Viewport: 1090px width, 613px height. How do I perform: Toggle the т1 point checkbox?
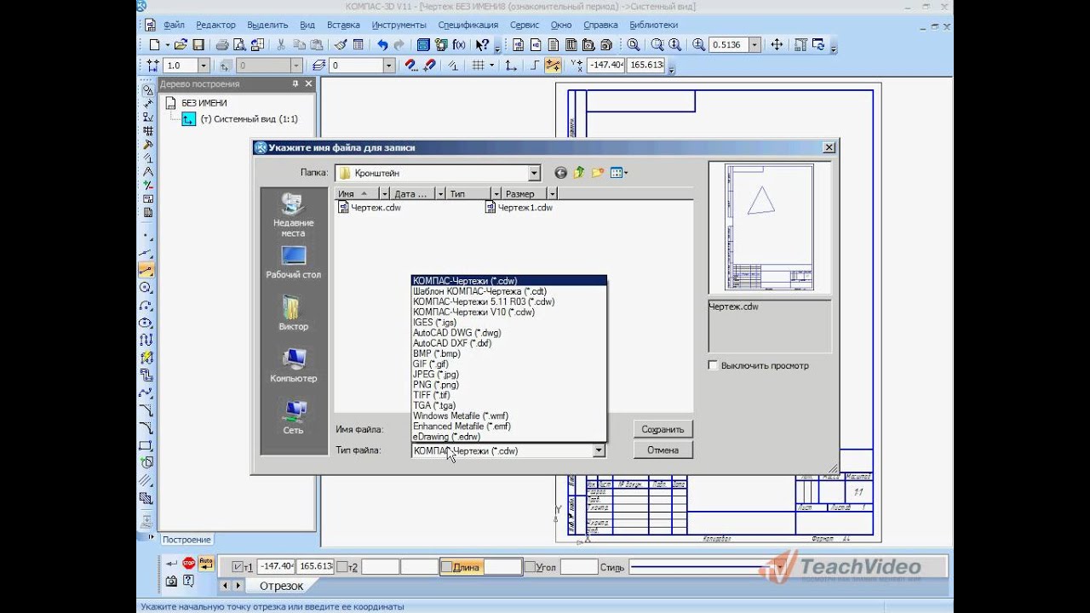238,567
